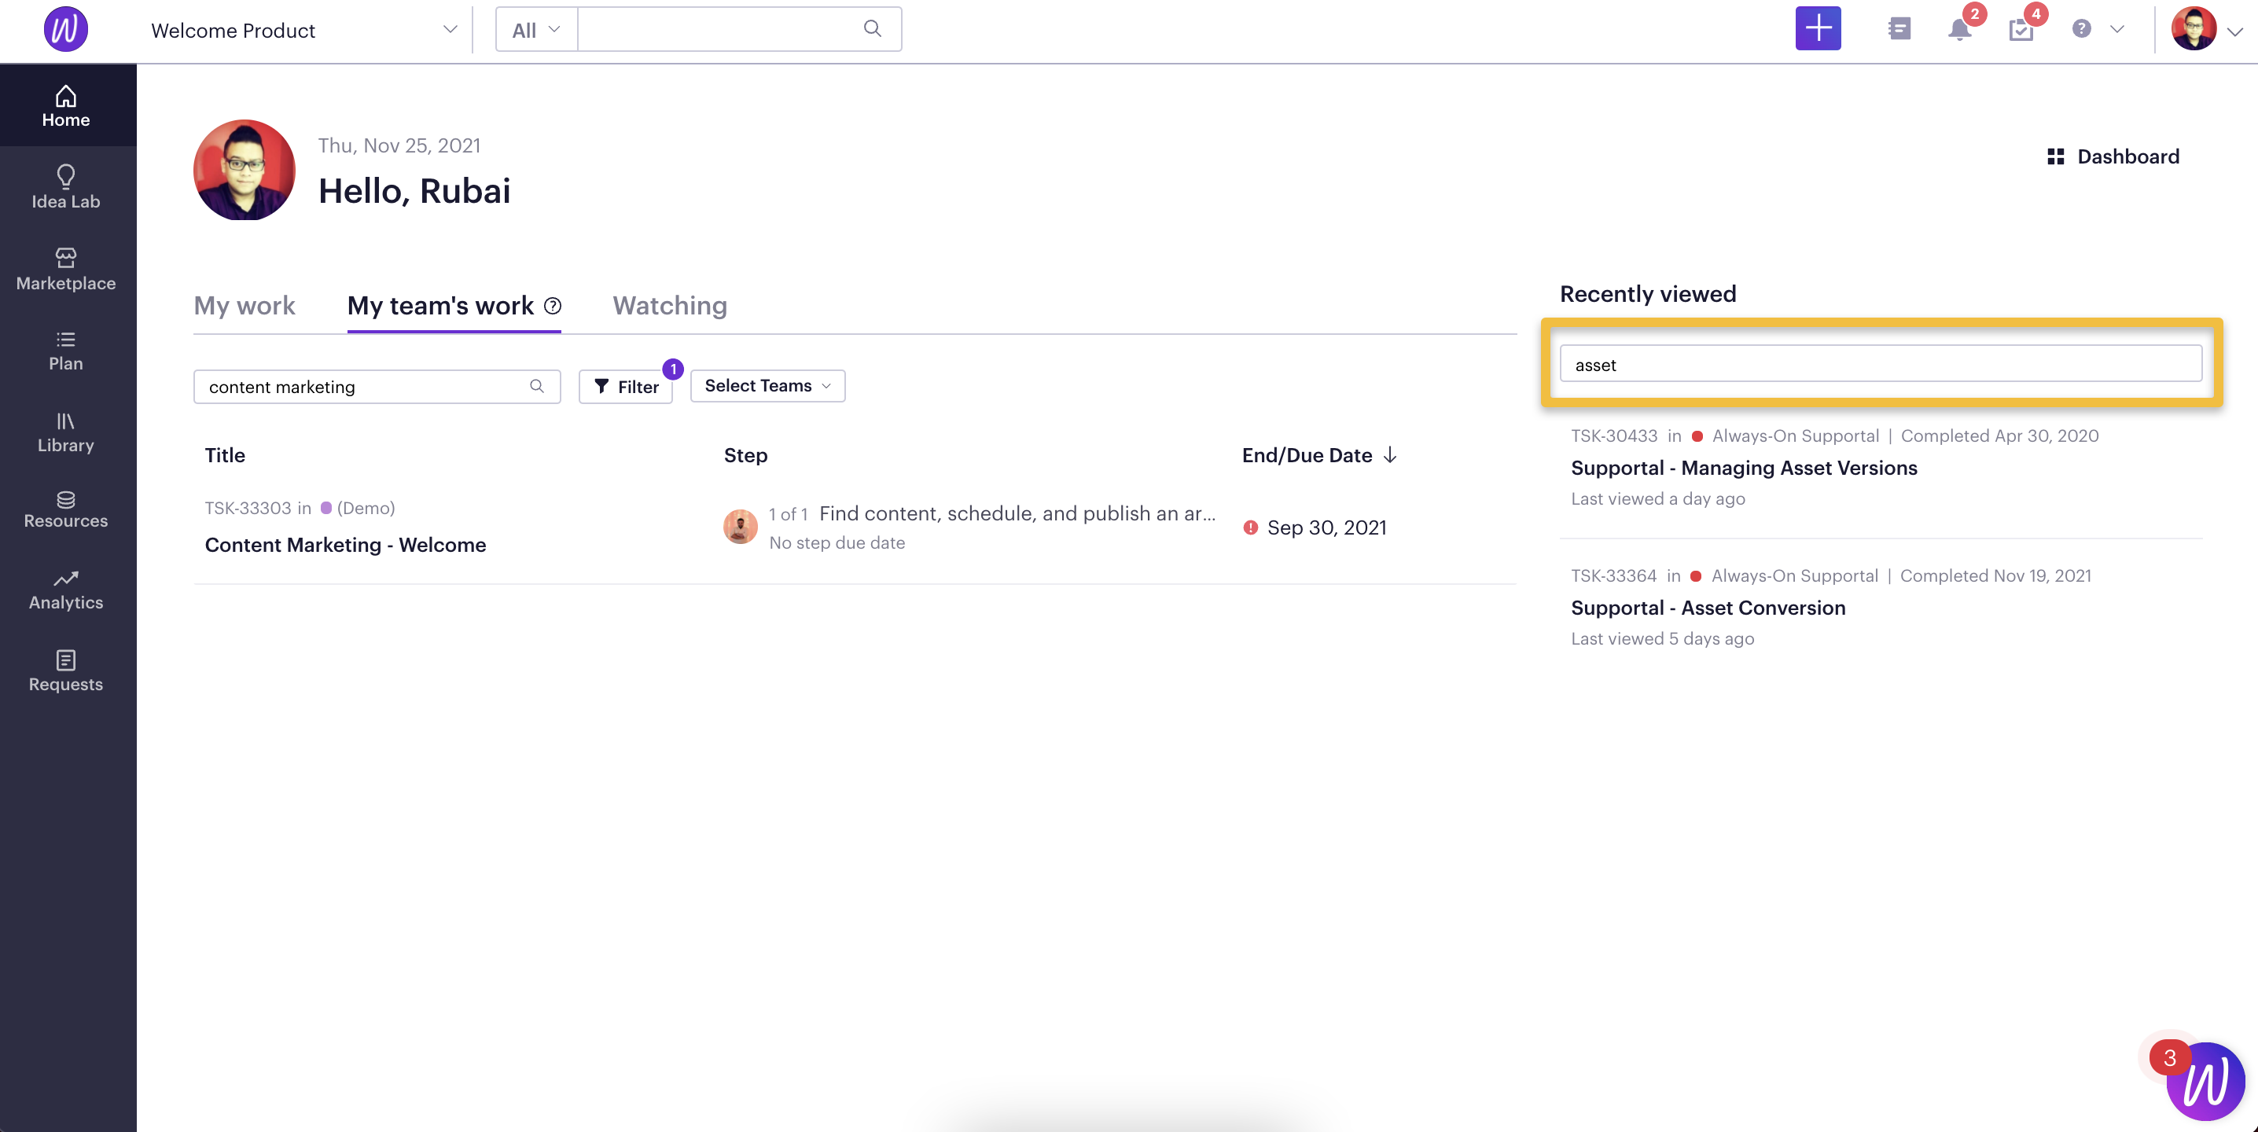Open the Dashboard link
Screen dimensions: 2258x1132
coord(2128,157)
